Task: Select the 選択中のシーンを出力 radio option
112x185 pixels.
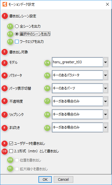Action: [17, 34]
